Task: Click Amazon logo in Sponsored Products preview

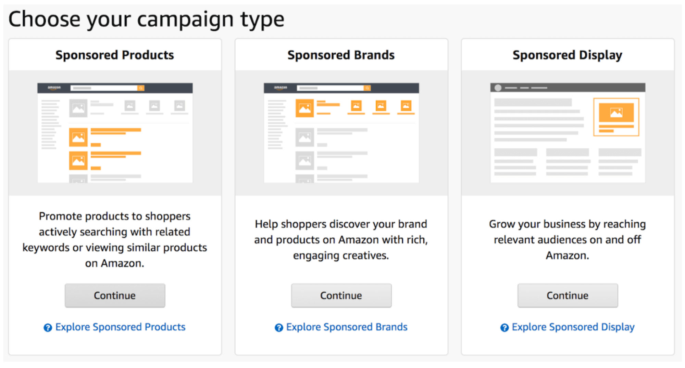Action: pos(54,88)
